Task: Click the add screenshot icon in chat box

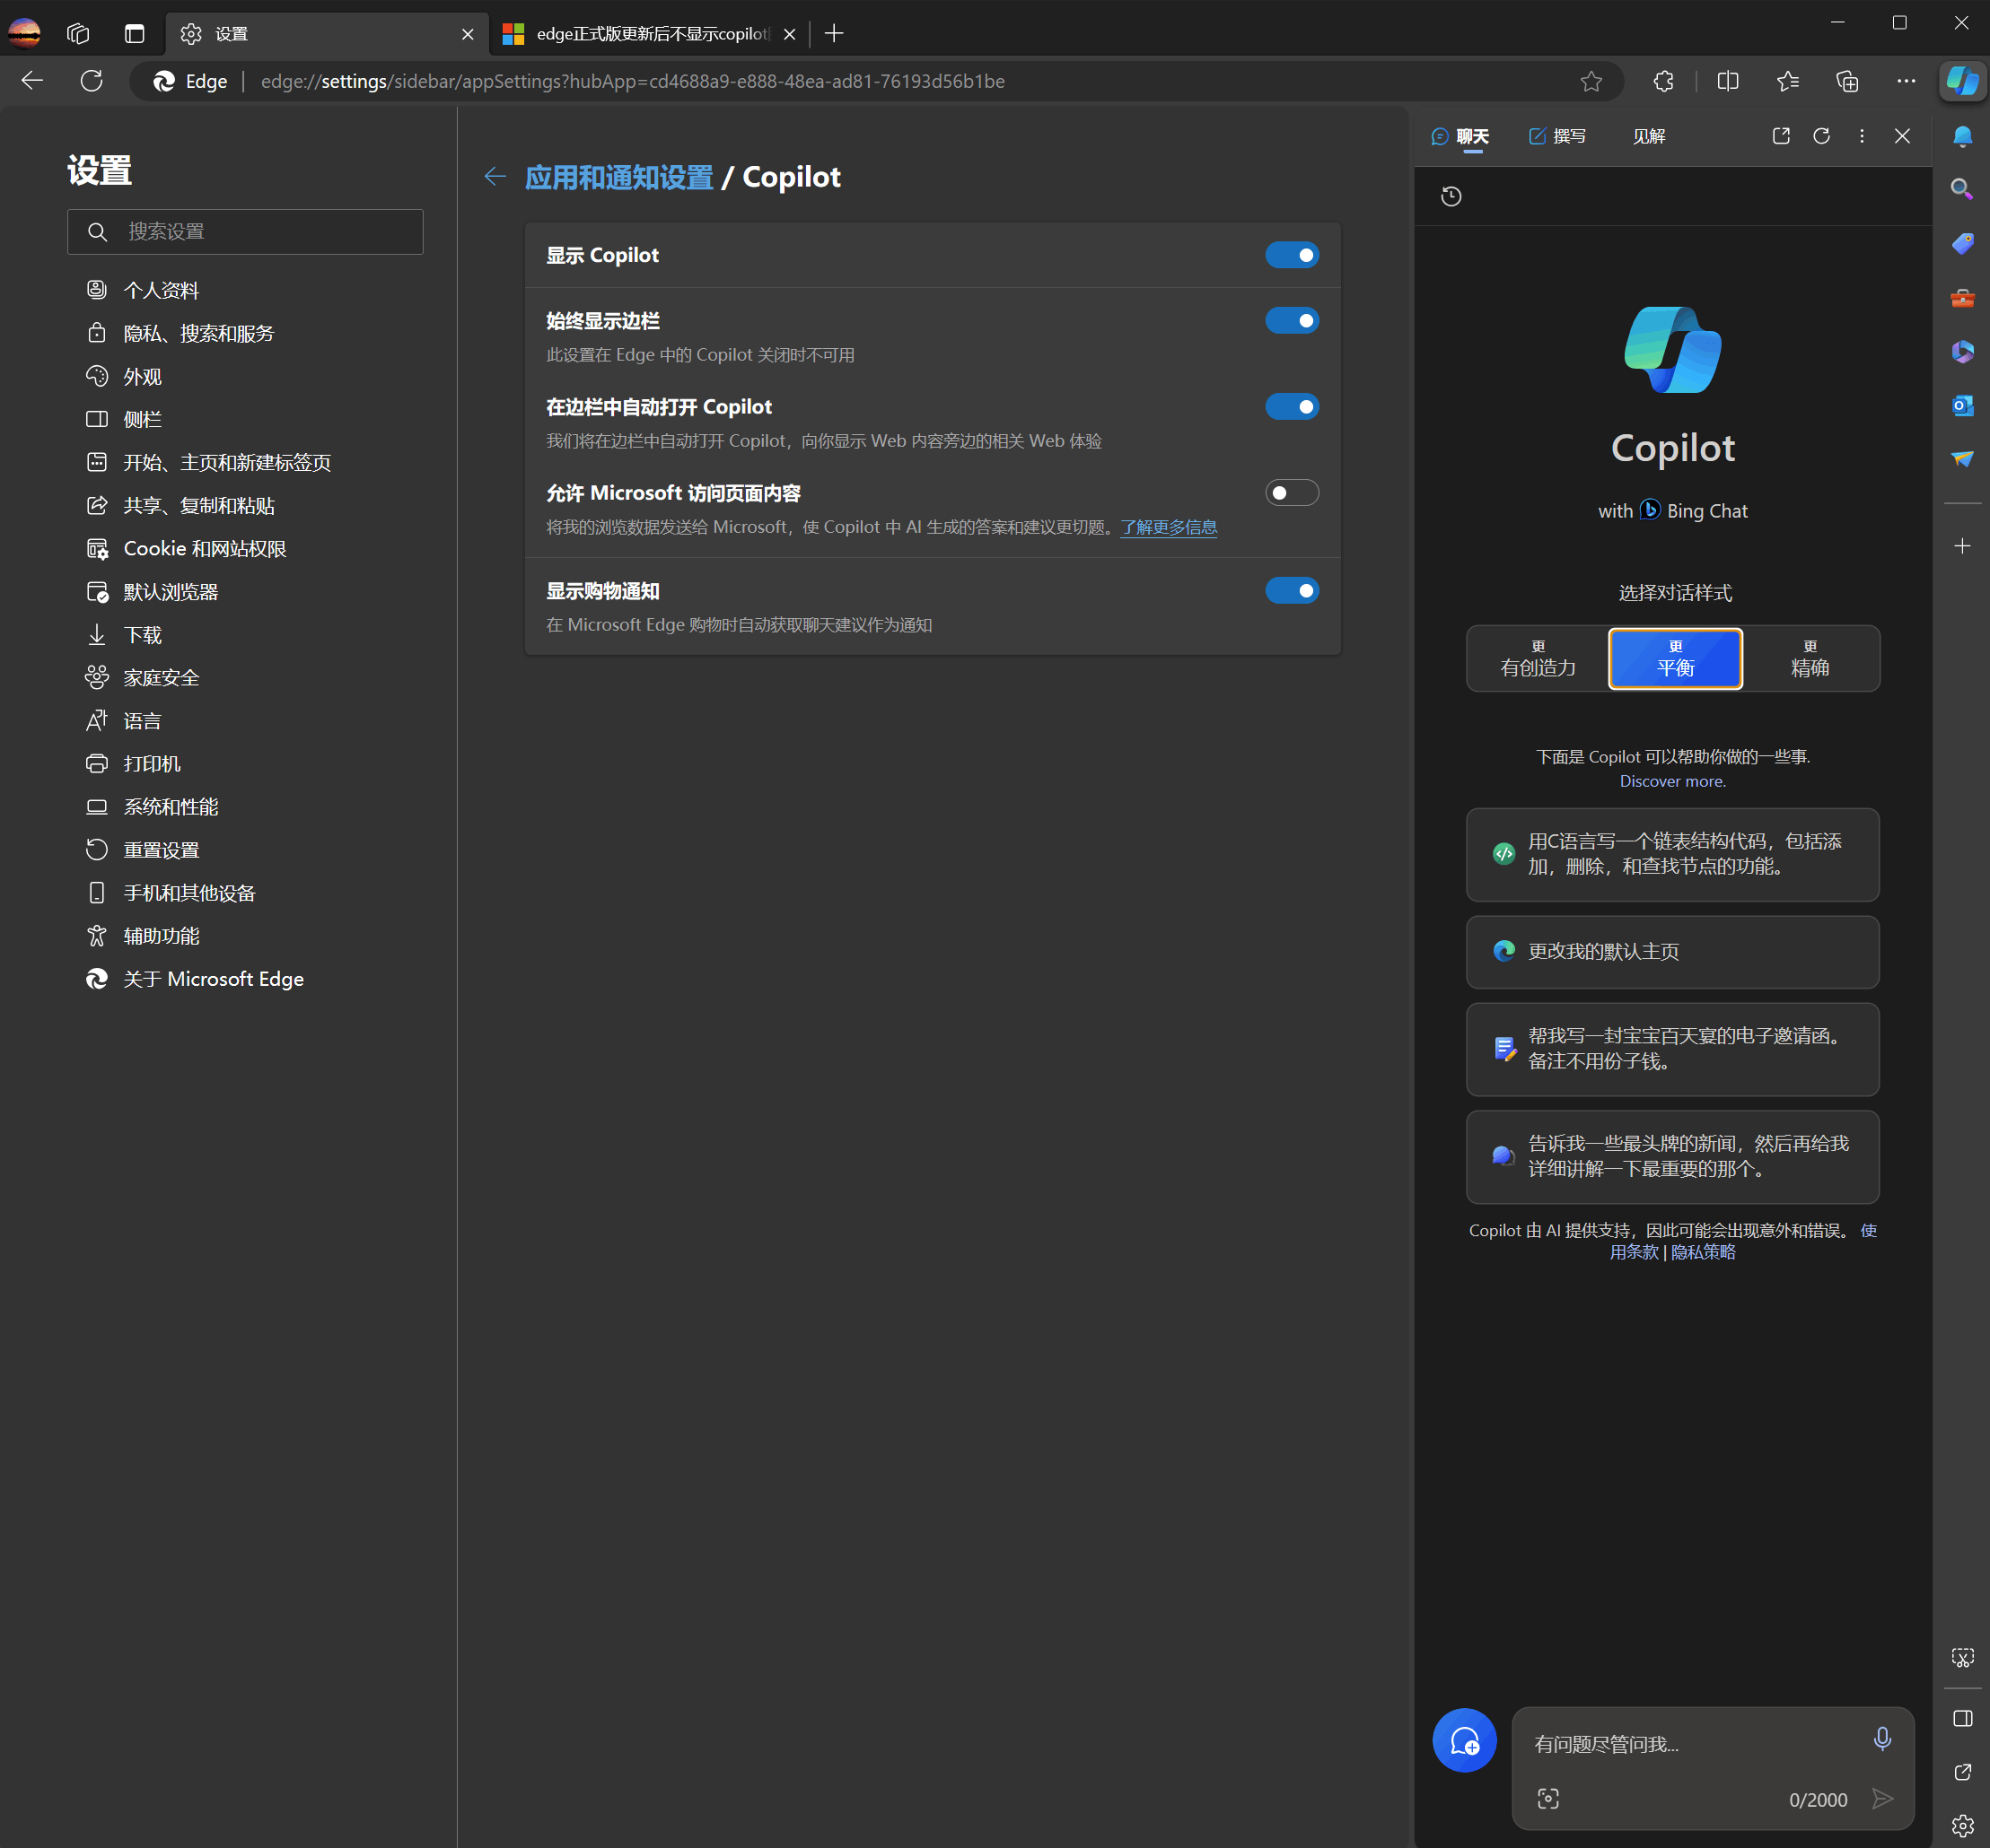Action: (1547, 1798)
